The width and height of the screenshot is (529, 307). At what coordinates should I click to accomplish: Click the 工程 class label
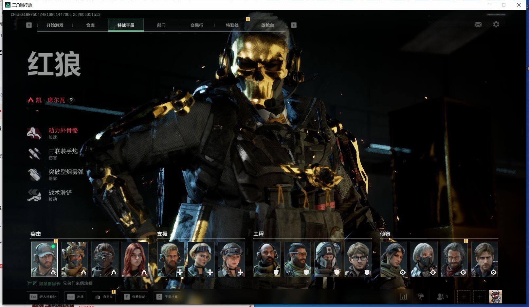pyautogui.click(x=259, y=234)
